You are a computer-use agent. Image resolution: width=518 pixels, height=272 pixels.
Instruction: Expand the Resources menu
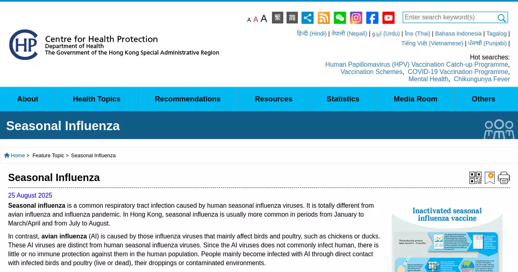click(x=273, y=99)
